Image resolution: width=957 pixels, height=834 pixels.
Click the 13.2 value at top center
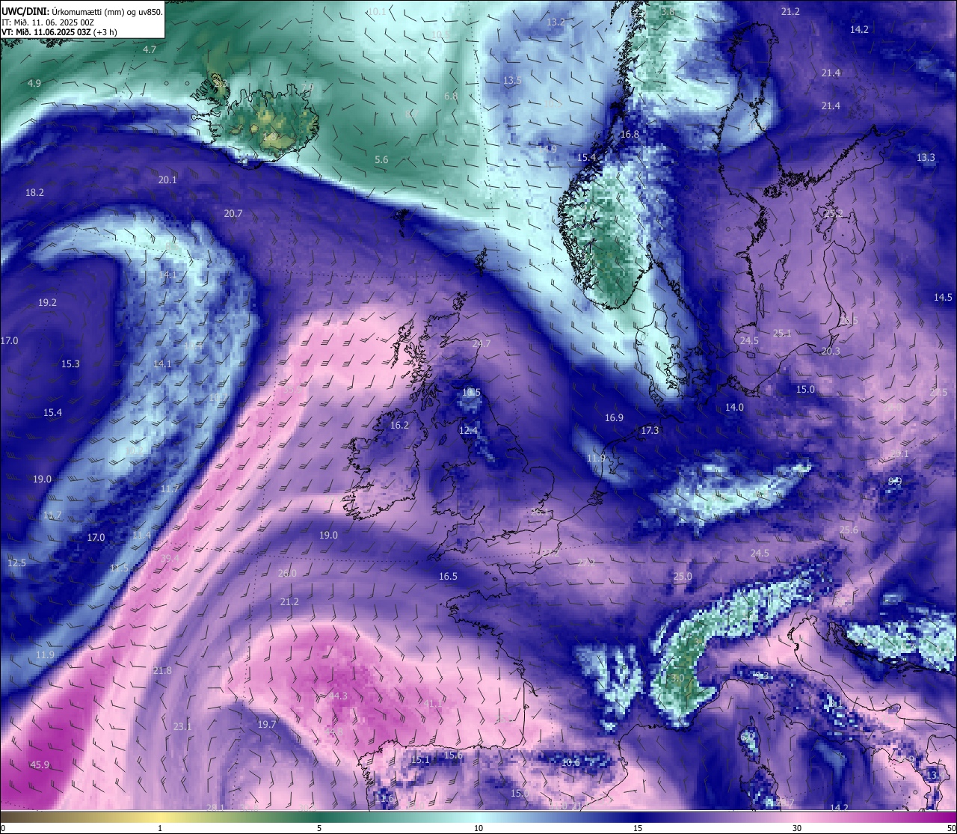556,22
